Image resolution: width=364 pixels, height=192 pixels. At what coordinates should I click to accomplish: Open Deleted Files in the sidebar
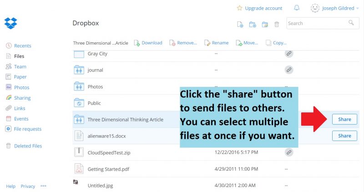28,146
